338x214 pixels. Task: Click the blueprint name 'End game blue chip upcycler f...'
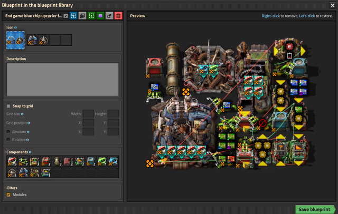[34, 16]
